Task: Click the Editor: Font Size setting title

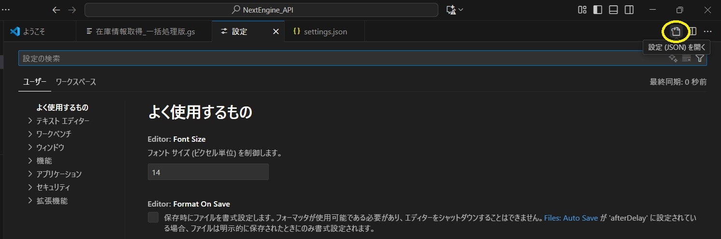Action: pos(176,139)
